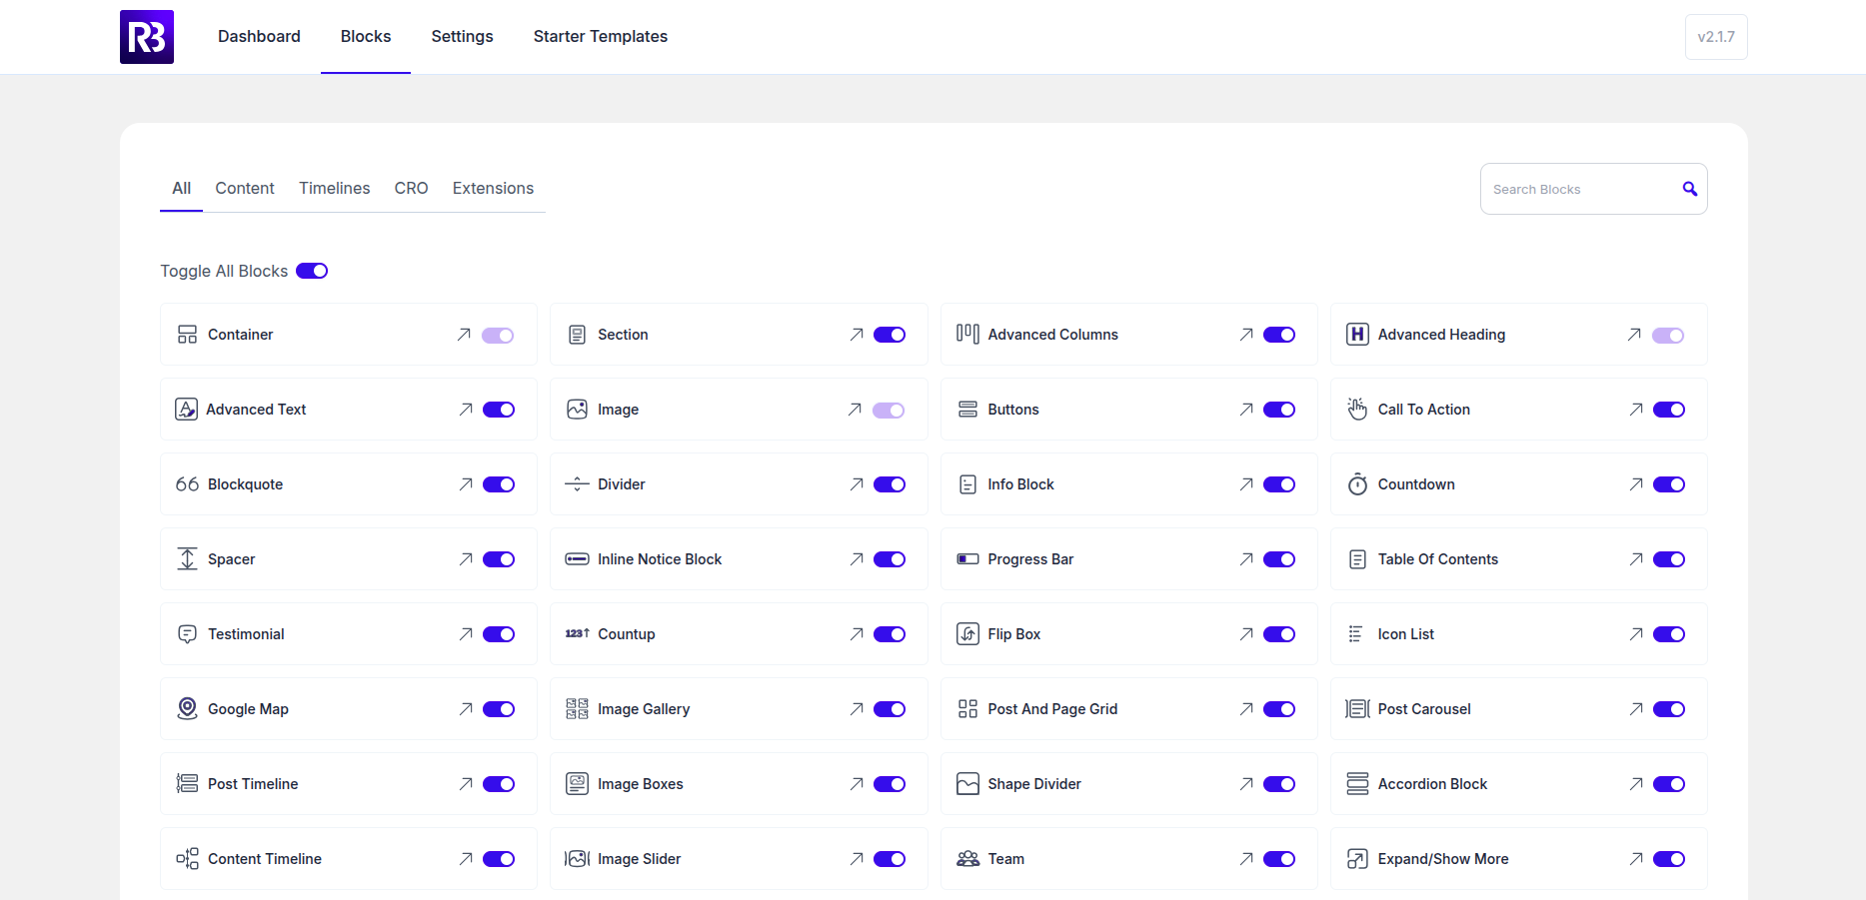The width and height of the screenshot is (1866, 900).
Task: Open the Container block demo arrow
Action: [x=464, y=335]
